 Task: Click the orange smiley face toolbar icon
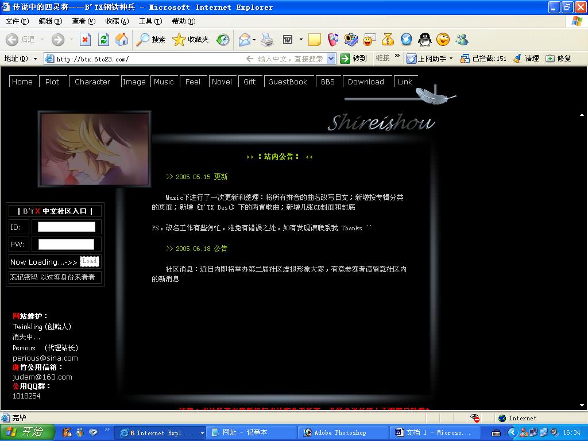coord(443,40)
